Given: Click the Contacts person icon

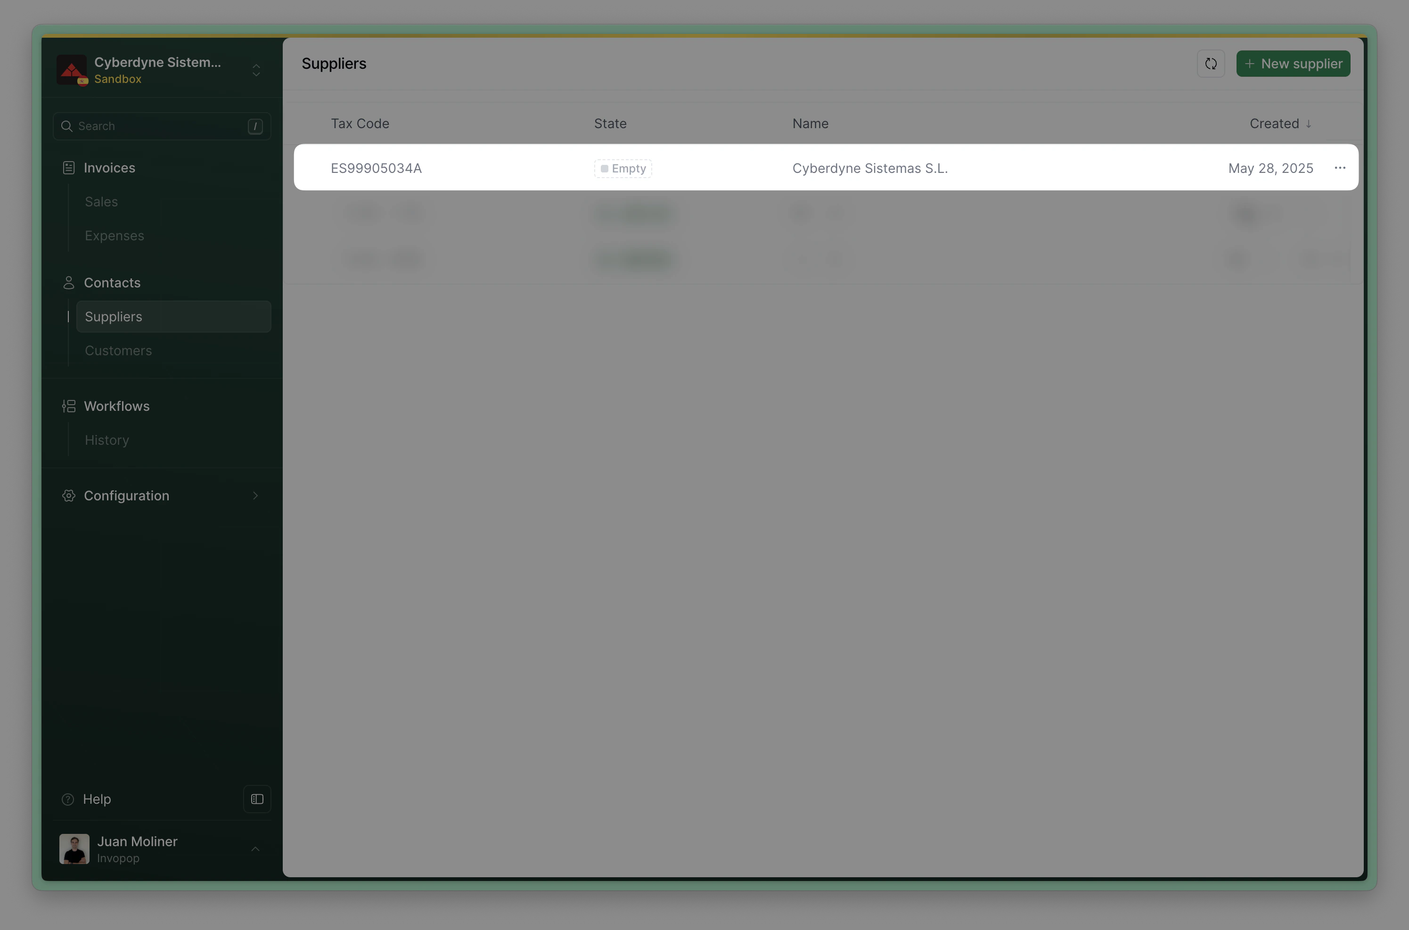Looking at the screenshot, I should point(68,282).
